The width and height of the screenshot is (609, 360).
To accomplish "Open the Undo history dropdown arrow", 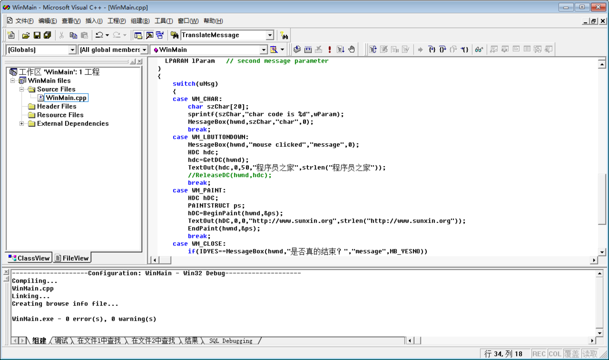I will click(x=107, y=35).
